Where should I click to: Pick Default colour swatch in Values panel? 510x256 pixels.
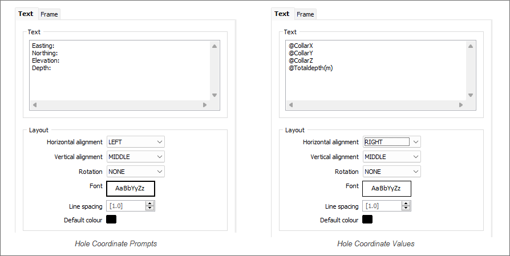tap(367, 220)
